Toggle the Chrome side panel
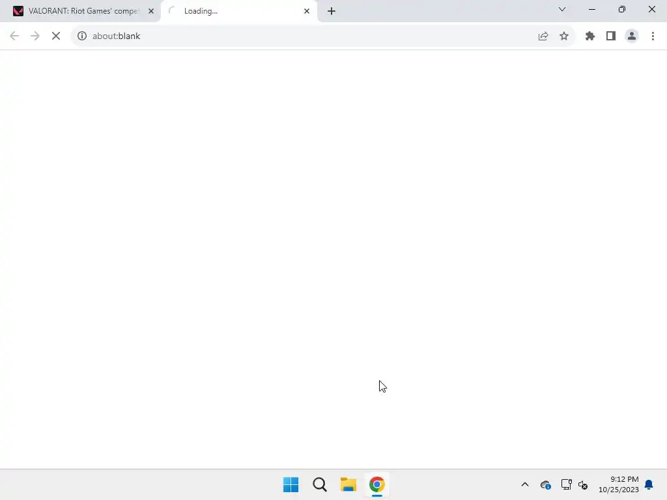 (611, 36)
